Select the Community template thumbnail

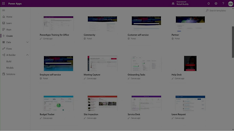[103, 24]
